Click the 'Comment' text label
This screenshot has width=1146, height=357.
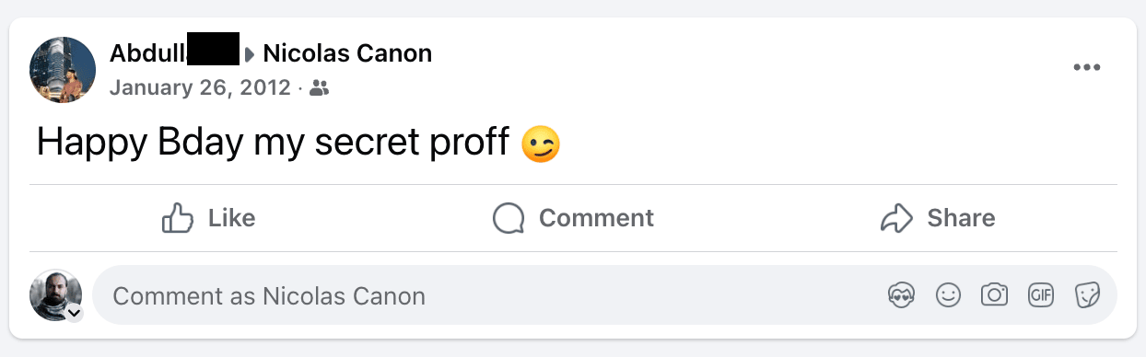596,218
